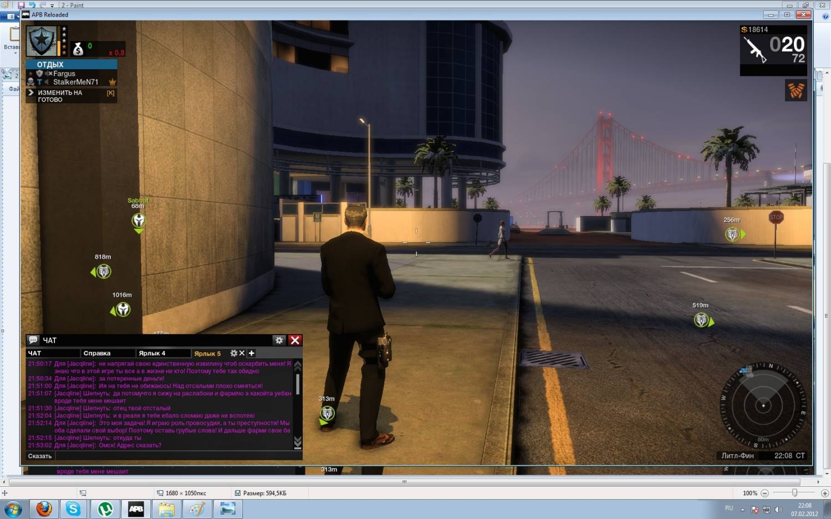The image size is (831, 519).
Task: Click the orange hand icon below ammo
Action: tap(796, 90)
